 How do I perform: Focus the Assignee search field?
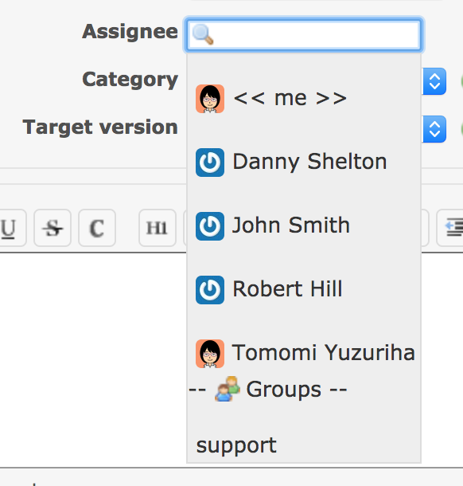pos(304,34)
